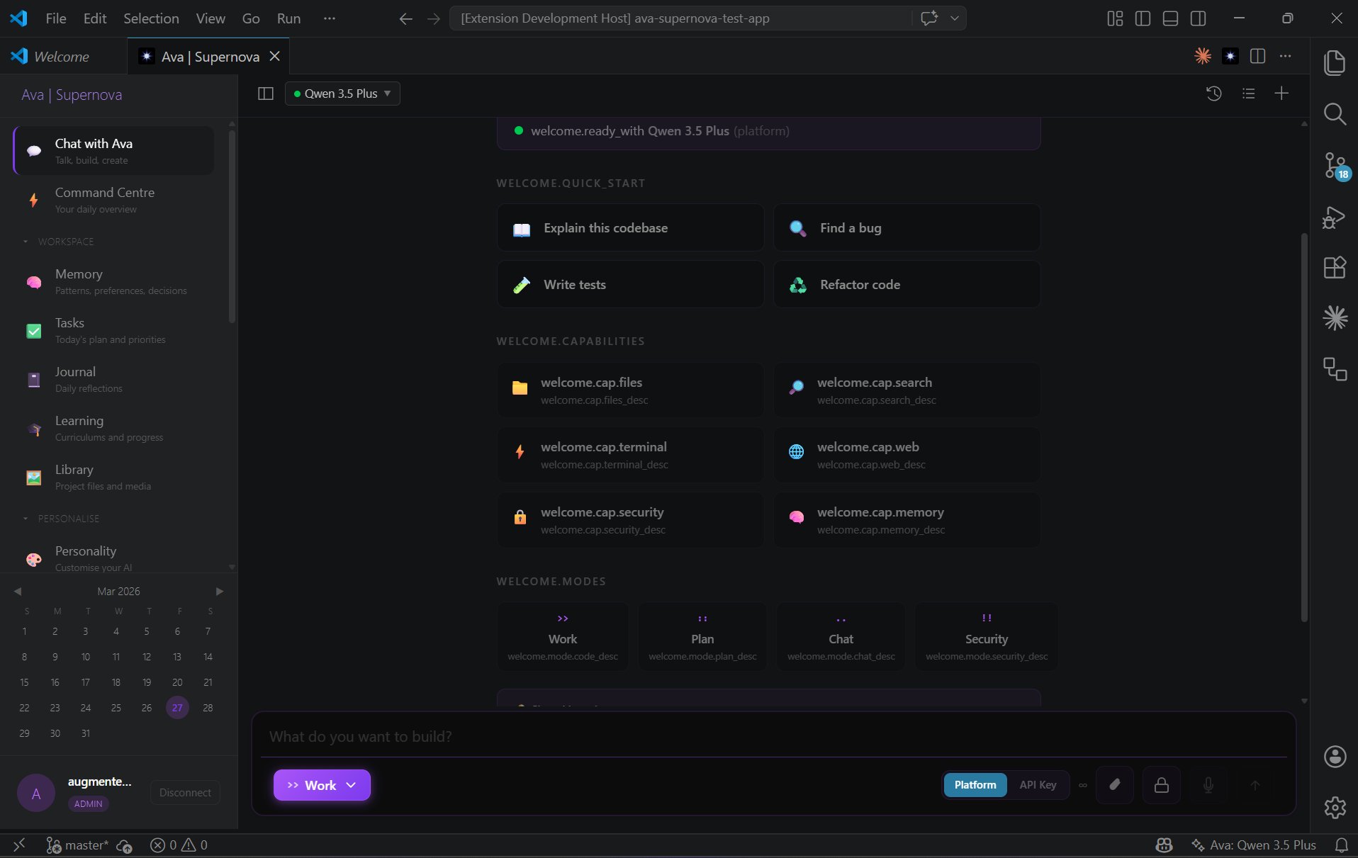This screenshot has width=1358, height=858.
Task: Collapse the WORKSPACE section in the sidebar
Action: coord(58,242)
